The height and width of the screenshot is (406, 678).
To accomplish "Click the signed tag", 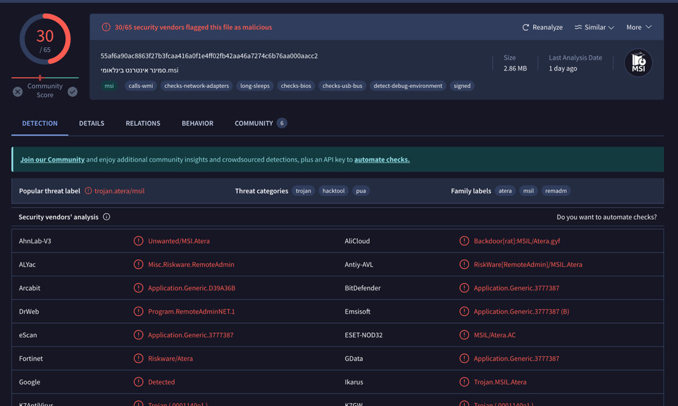I will click(x=462, y=86).
